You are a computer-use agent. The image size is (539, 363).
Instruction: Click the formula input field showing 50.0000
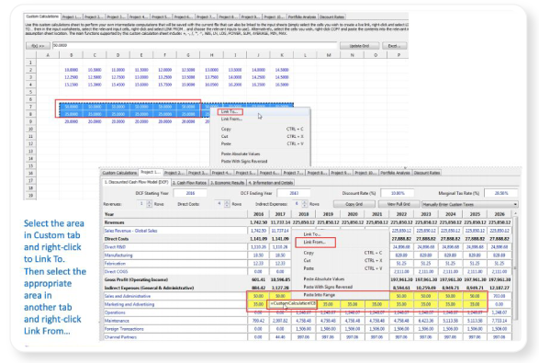point(195,45)
